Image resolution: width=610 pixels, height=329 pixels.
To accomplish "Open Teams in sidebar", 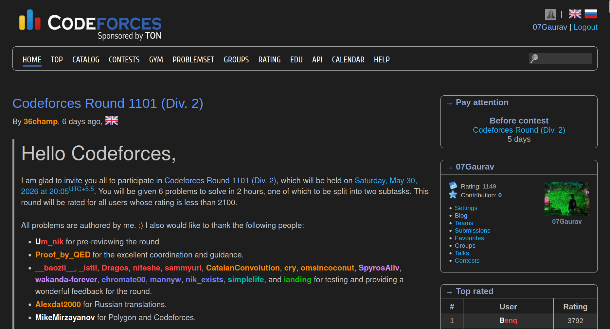I will pos(464,223).
